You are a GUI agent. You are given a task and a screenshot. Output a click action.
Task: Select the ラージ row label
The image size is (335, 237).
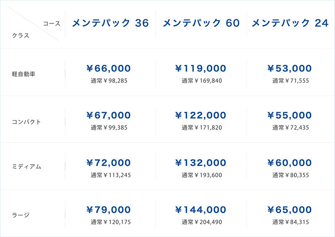point(21,215)
